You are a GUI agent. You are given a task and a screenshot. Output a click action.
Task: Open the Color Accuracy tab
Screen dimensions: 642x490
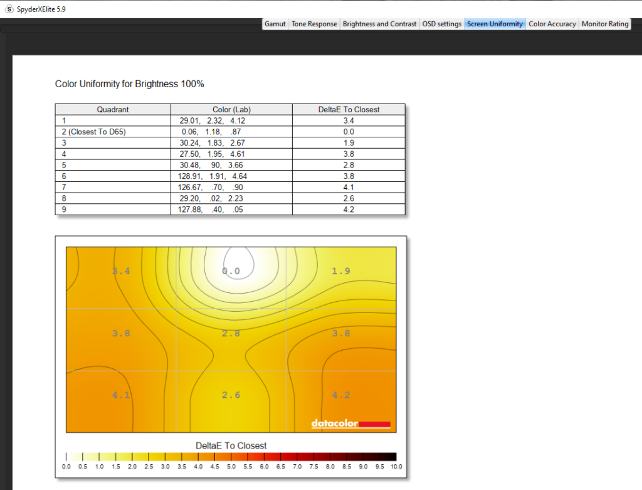(552, 24)
